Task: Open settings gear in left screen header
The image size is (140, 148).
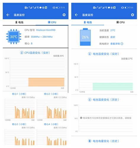Action: [64, 15]
